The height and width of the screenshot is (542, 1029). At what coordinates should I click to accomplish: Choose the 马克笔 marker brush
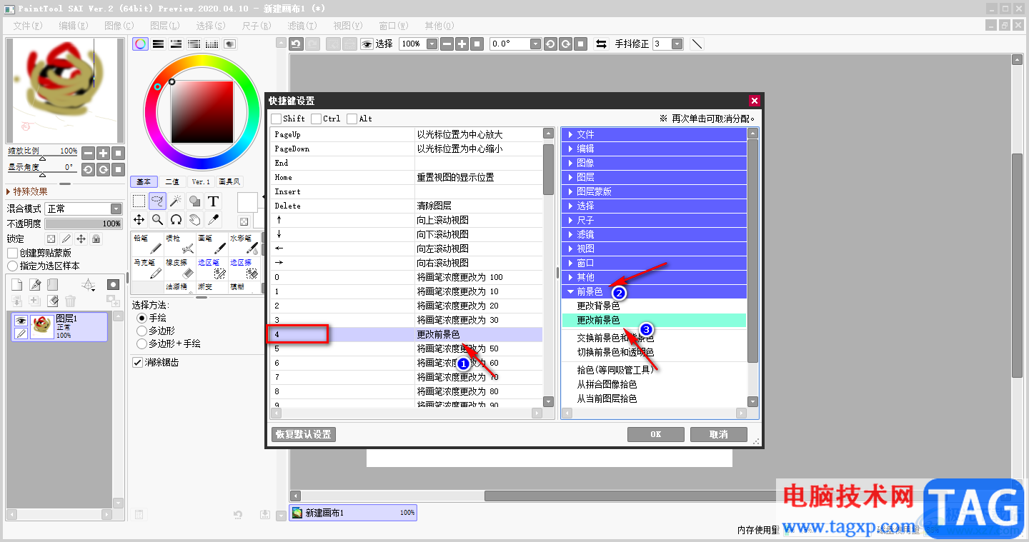(148, 269)
